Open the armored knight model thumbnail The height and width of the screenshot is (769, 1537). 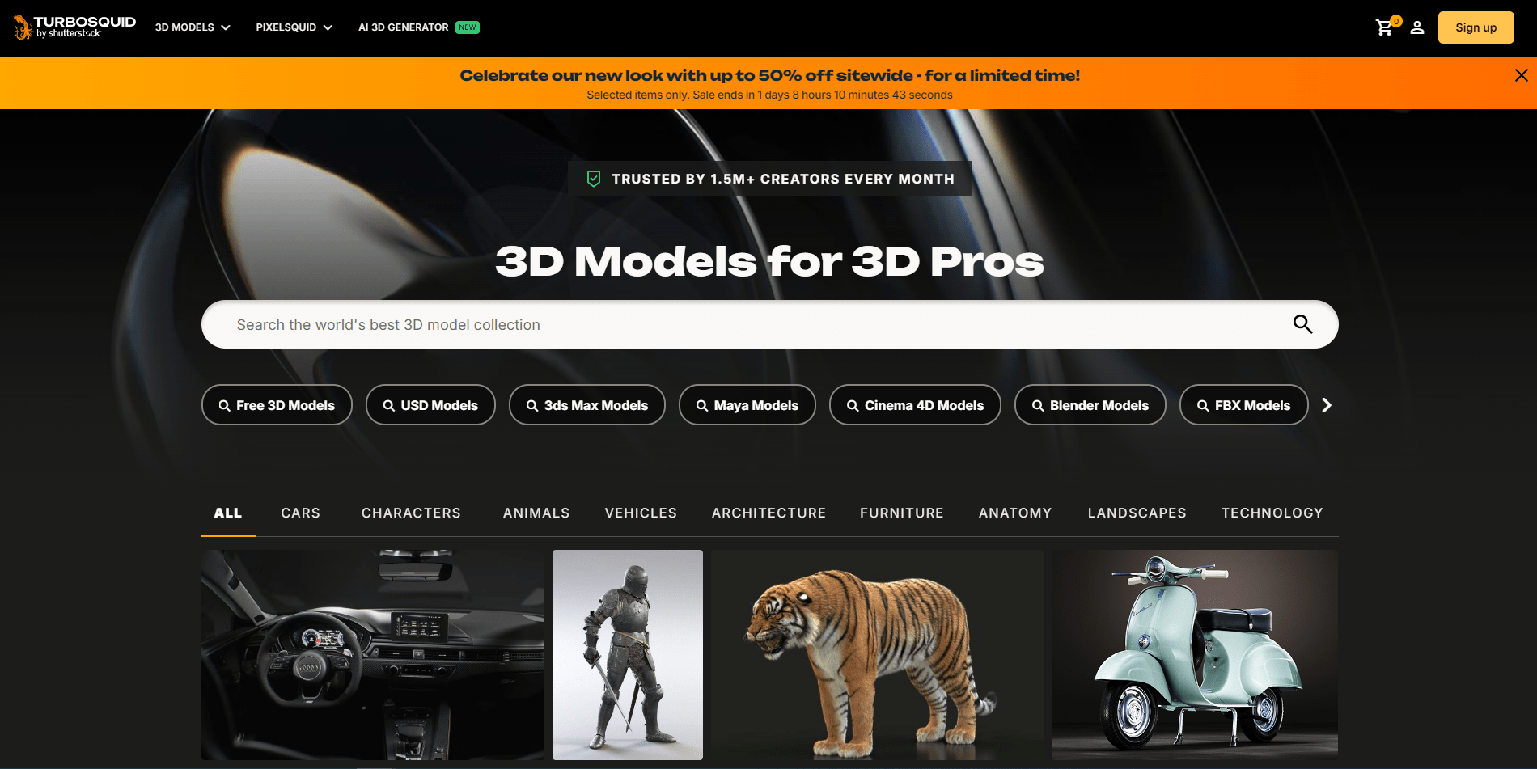pos(628,655)
